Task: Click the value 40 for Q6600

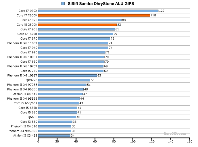Action: pyautogui.click(x=78, y=117)
